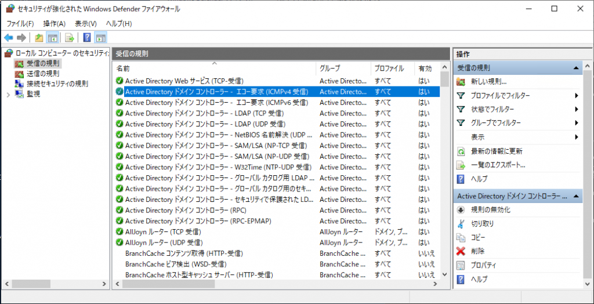594x304 pixels.
Task: Open the 表示 submenu arrow in actions pane
Action: 577,137
